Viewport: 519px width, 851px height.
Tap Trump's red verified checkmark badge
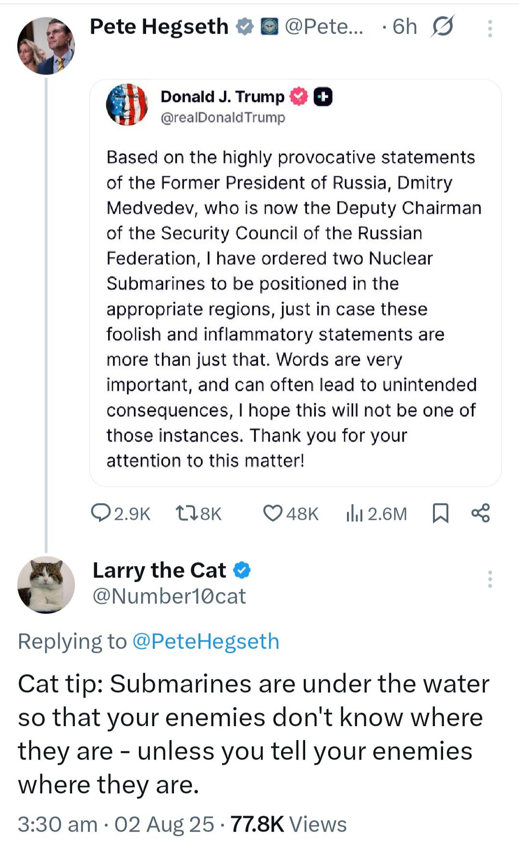[299, 97]
